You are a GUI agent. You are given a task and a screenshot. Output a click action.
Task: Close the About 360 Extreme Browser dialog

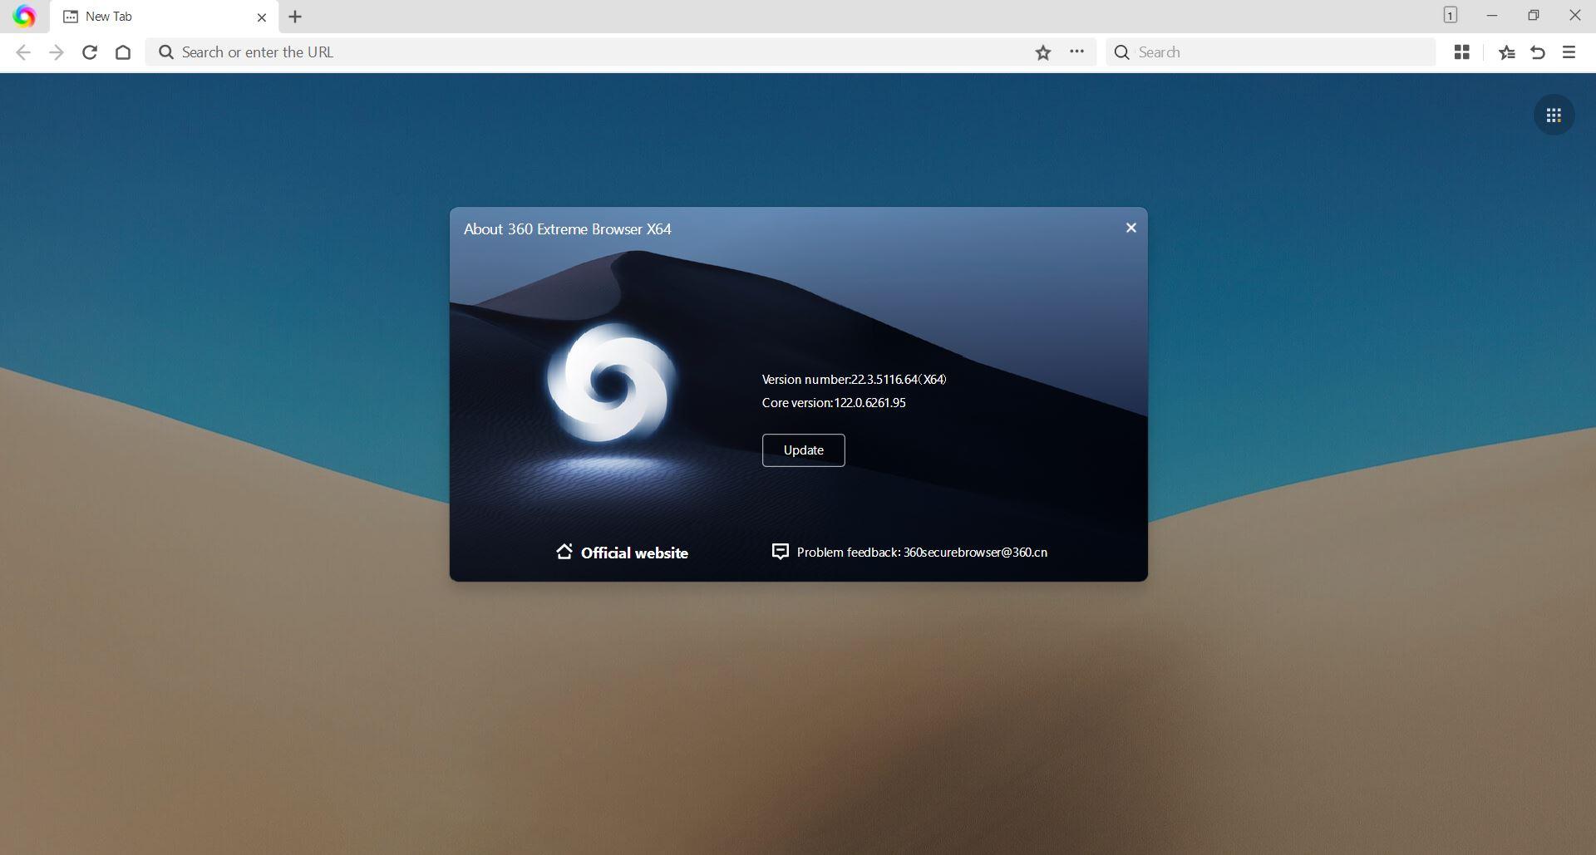click(x=1130, y=228)
